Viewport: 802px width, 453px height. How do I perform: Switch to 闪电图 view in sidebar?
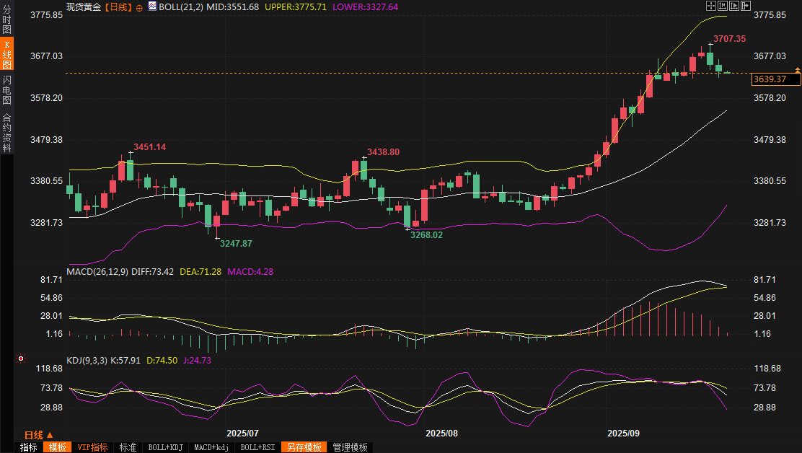[x=6, y=89]
